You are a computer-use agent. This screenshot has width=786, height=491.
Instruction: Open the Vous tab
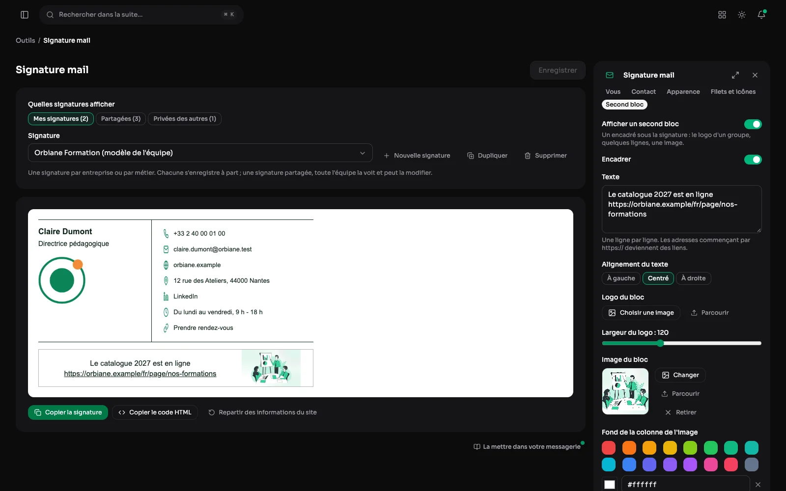tap(613, 92)
